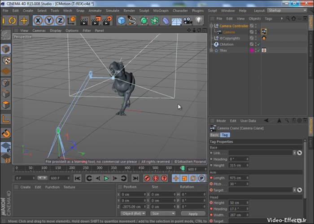314x224 pixels.
Task: Toggle Parameter keyframe recording button
Action: [x=202, y=178]
